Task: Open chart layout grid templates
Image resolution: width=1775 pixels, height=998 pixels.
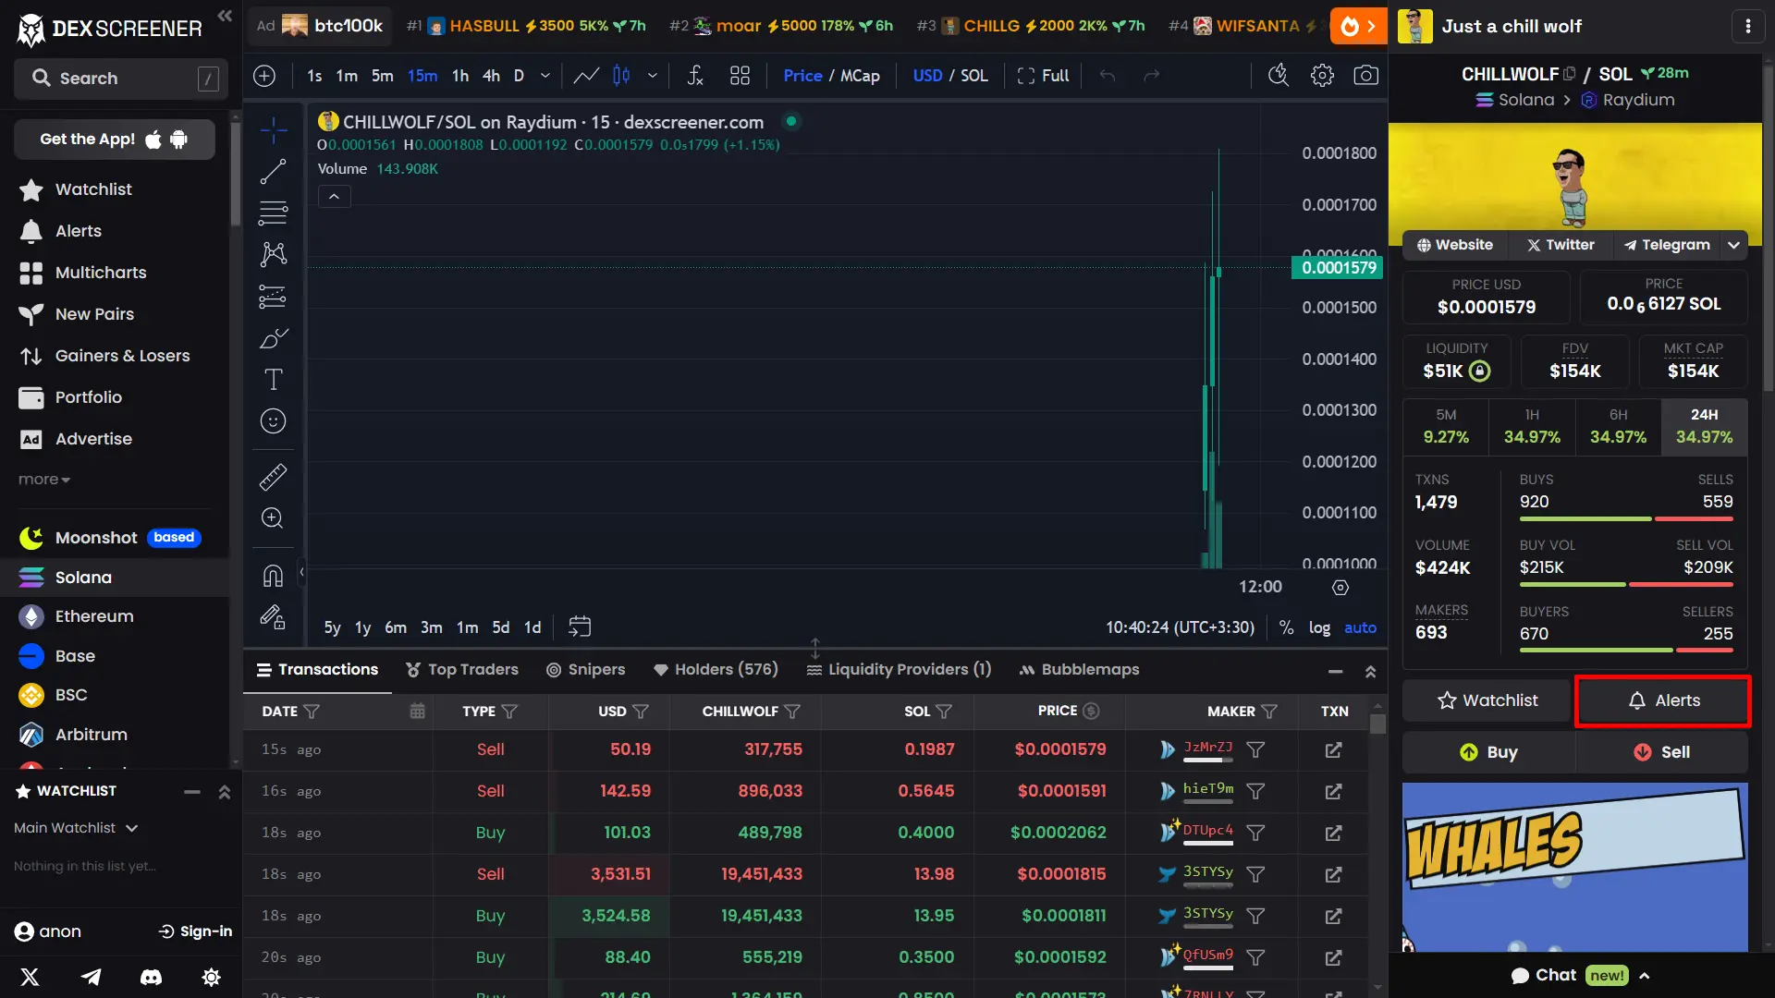Action: pos(740,76)
